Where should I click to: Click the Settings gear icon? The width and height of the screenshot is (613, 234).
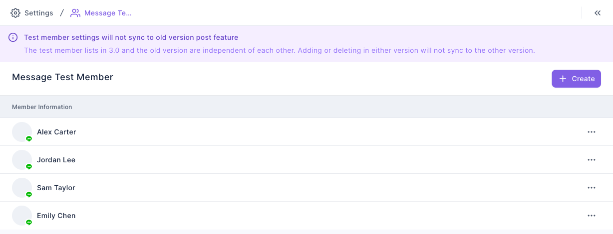click(x=15, y=13)
